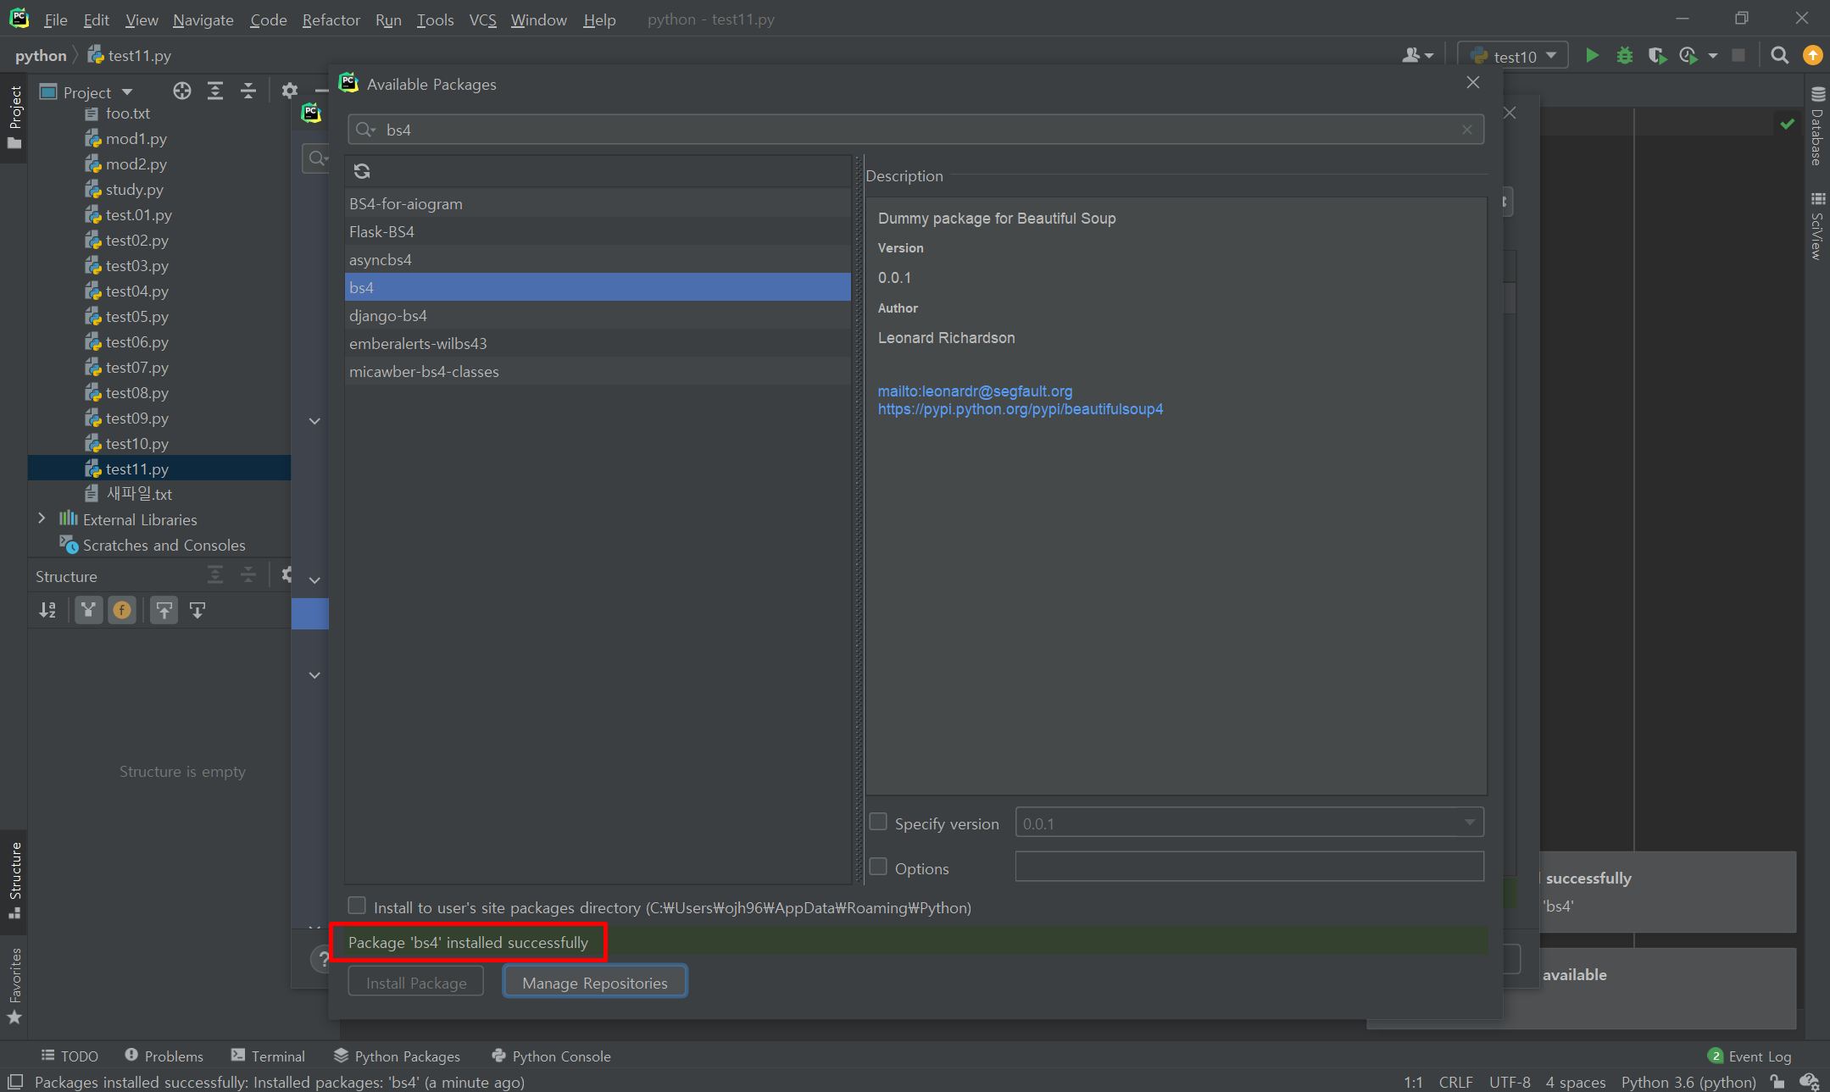Check the Options checkbox

pos(878,867)
